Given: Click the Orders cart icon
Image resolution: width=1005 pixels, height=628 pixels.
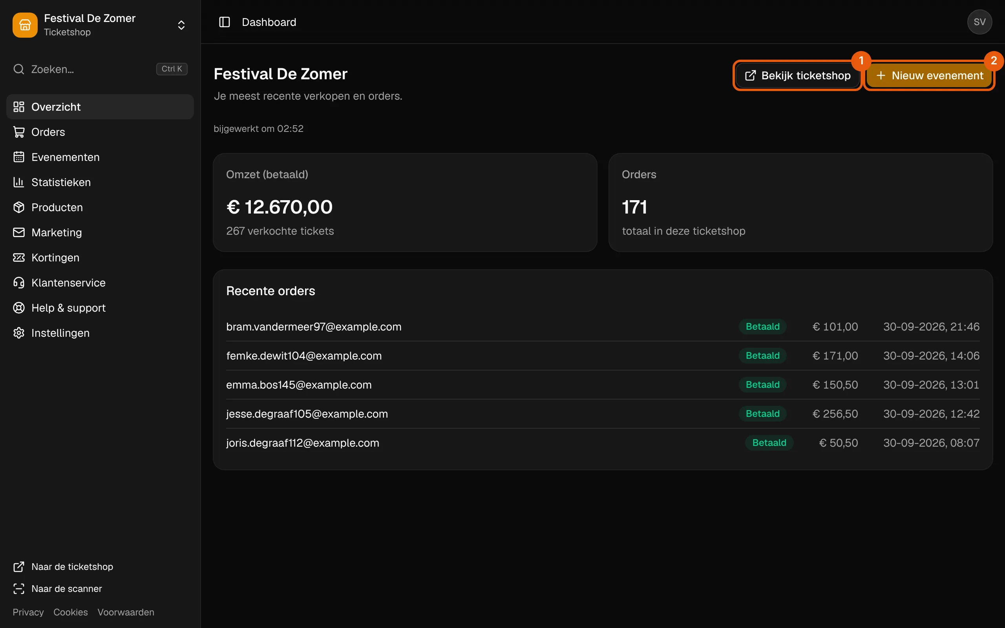Looking at the screenshot, I should tap(19, 132).
